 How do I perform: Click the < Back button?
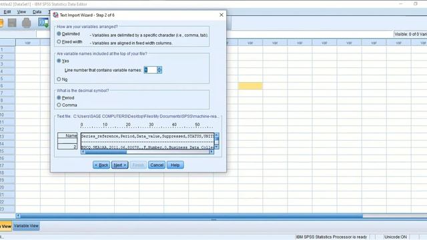[x=101, y=165]
